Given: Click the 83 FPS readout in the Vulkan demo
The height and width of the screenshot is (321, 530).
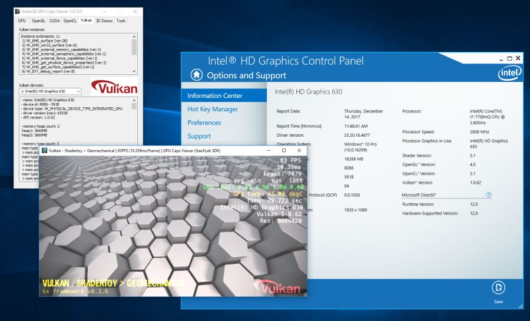Looking at the screenshot, I should click(290, 160).
